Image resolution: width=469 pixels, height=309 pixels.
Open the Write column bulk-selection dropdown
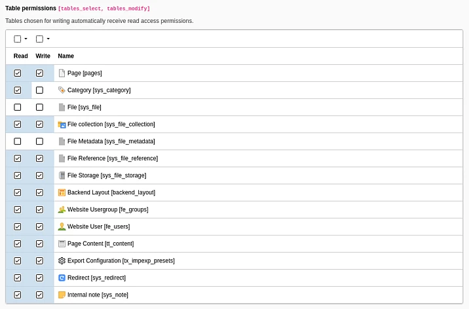(x=43, y=39)
